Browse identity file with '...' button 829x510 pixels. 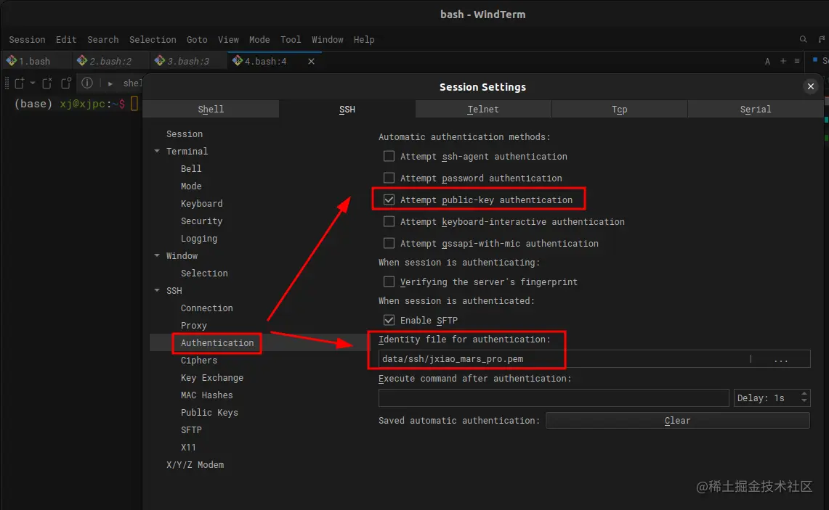coord(781,359)
